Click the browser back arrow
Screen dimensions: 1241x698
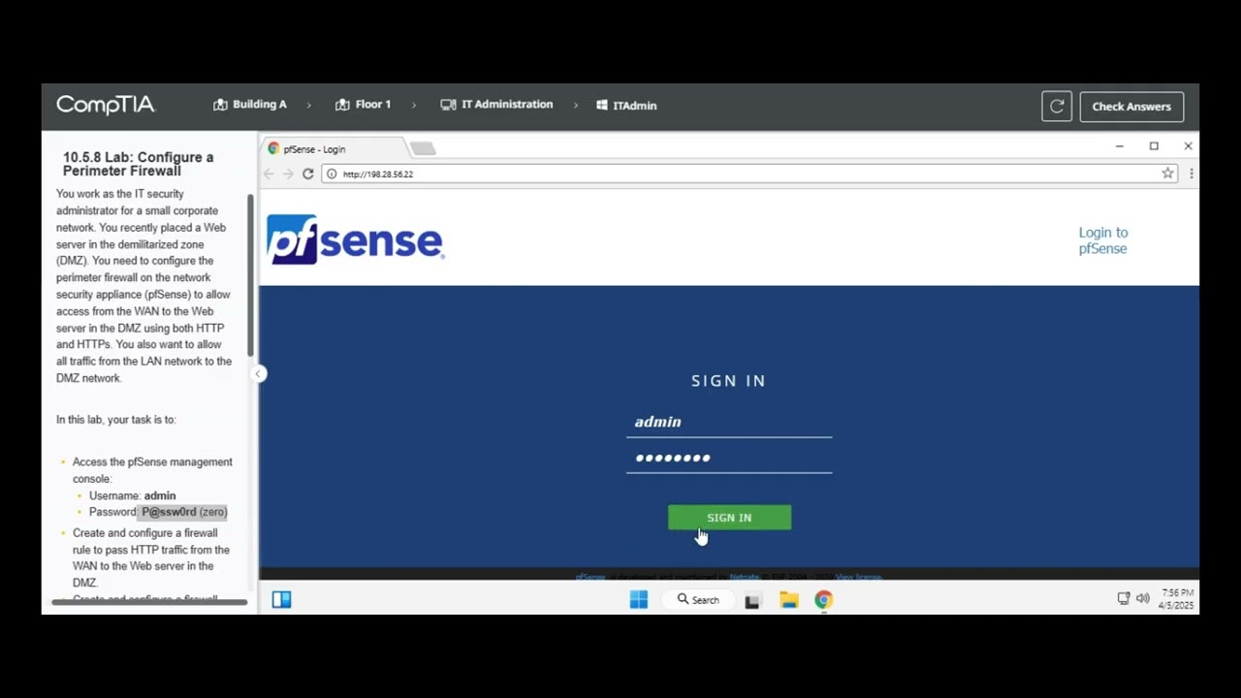click(x=269, y=174)
